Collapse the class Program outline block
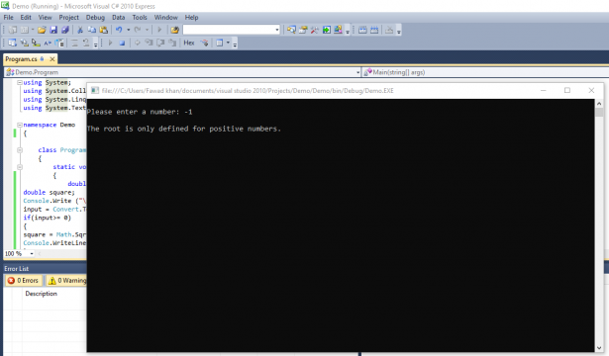The image size is (609, 356). click(20, 150)
